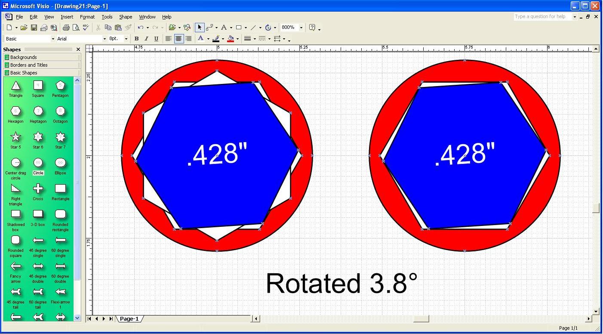Open the 8pt font size dropdown
Screen dimensions: 603x334
pos(126,39)
